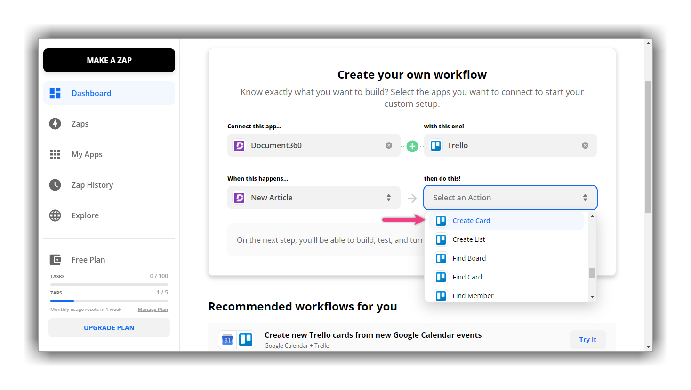Click the Google Calendar icon in recommended workflow
The width and height of the screenshot is (691, 390).
(x=227, y=340)
